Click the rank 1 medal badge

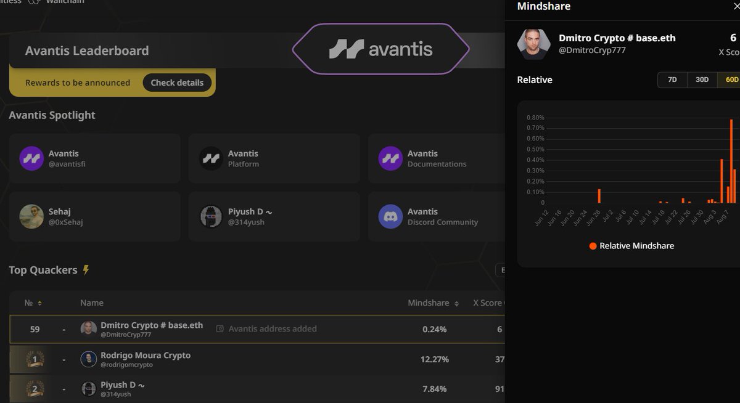pos(35,359)
